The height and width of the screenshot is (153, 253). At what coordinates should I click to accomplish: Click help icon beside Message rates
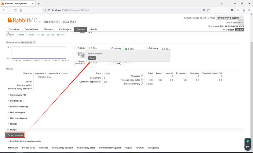click(34, 42)
